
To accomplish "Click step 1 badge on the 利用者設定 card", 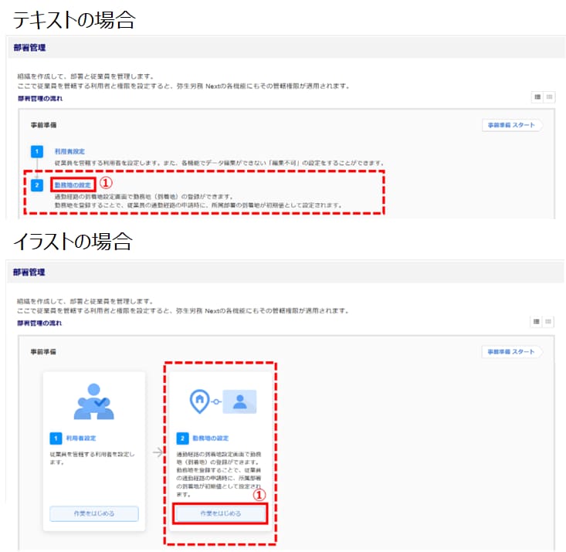I will pyautogui.click(x=53, y=439).
